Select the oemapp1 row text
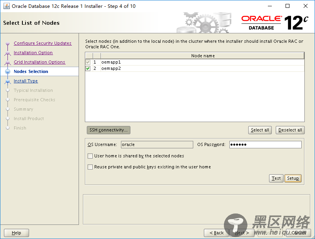 coord(111,62)
